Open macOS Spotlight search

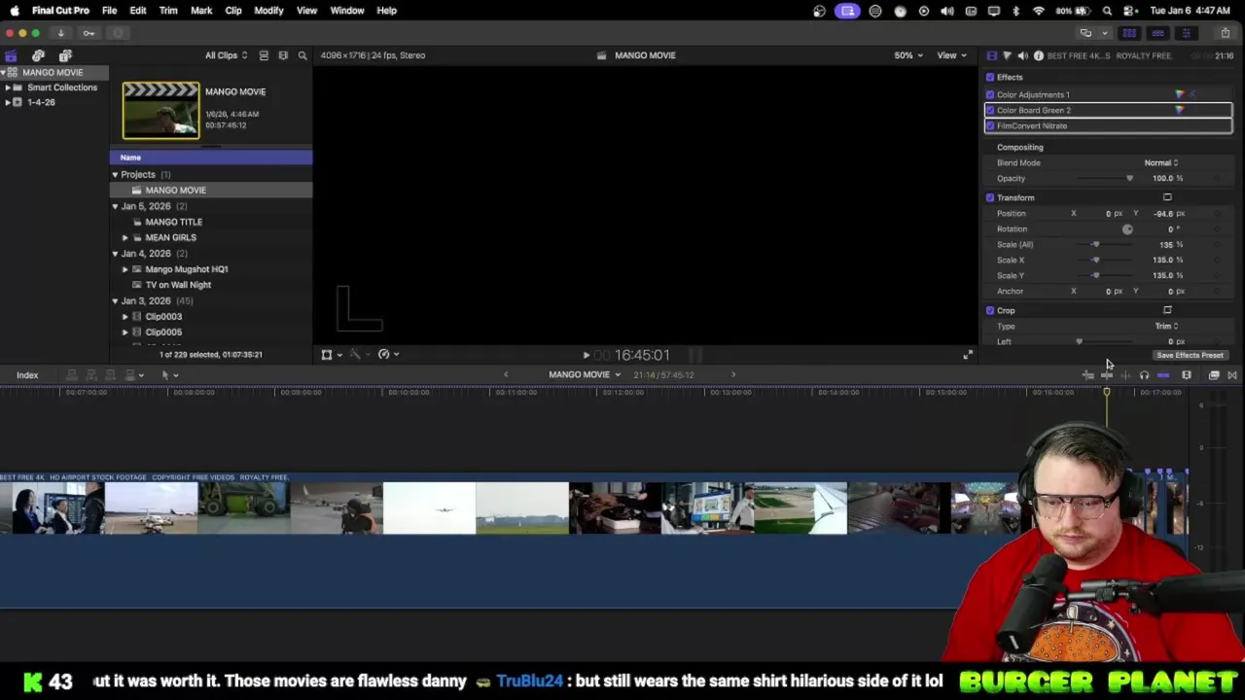(x=1107, y=11)
